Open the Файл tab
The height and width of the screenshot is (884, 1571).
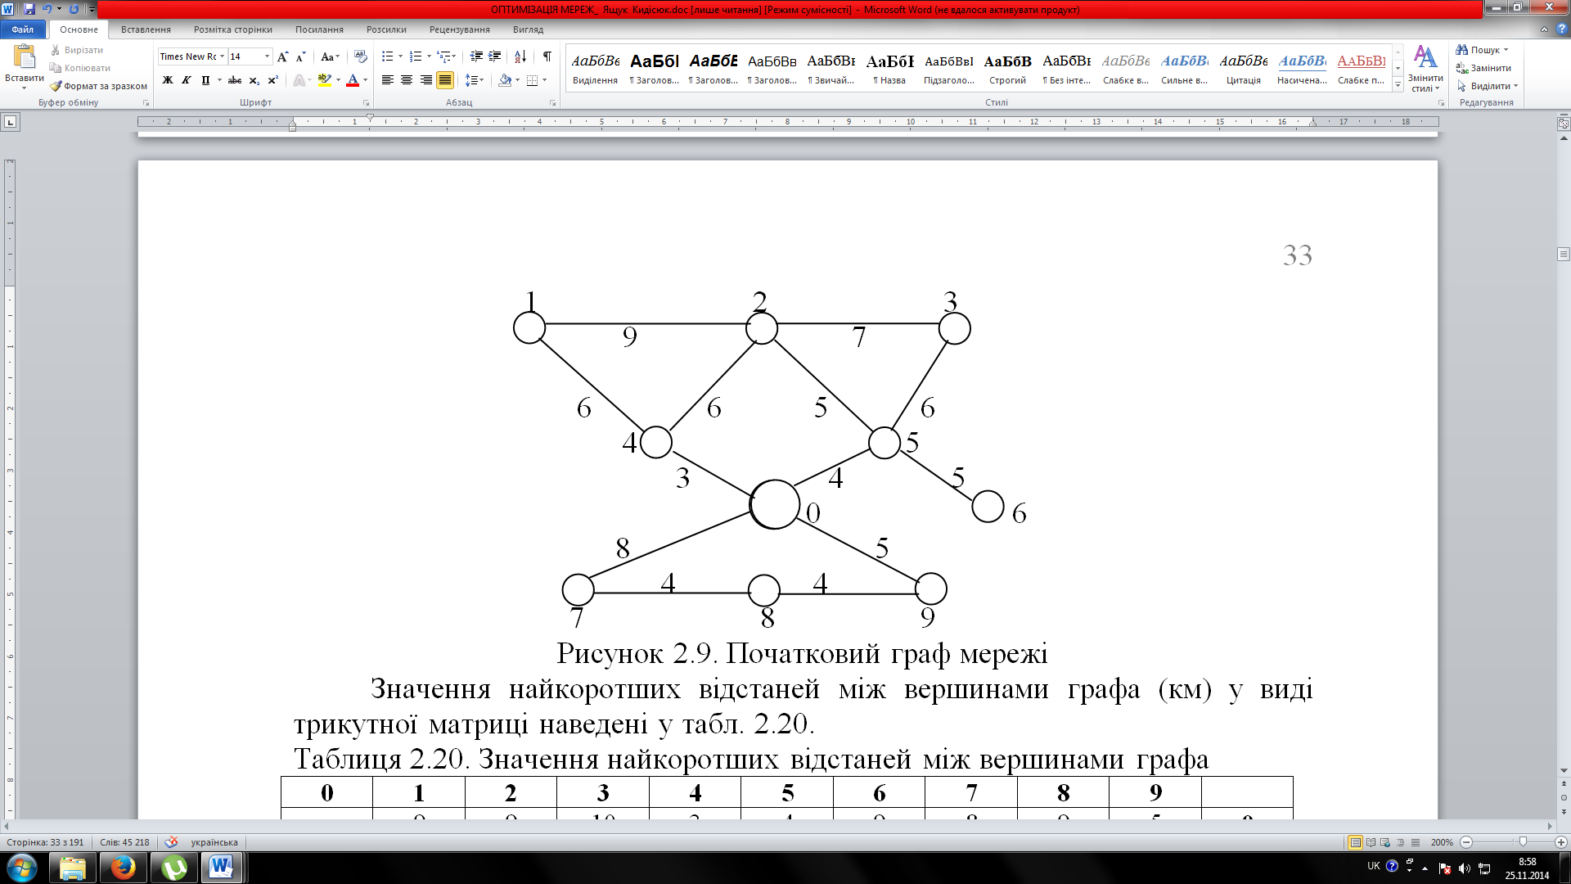(x=23, y=29)
